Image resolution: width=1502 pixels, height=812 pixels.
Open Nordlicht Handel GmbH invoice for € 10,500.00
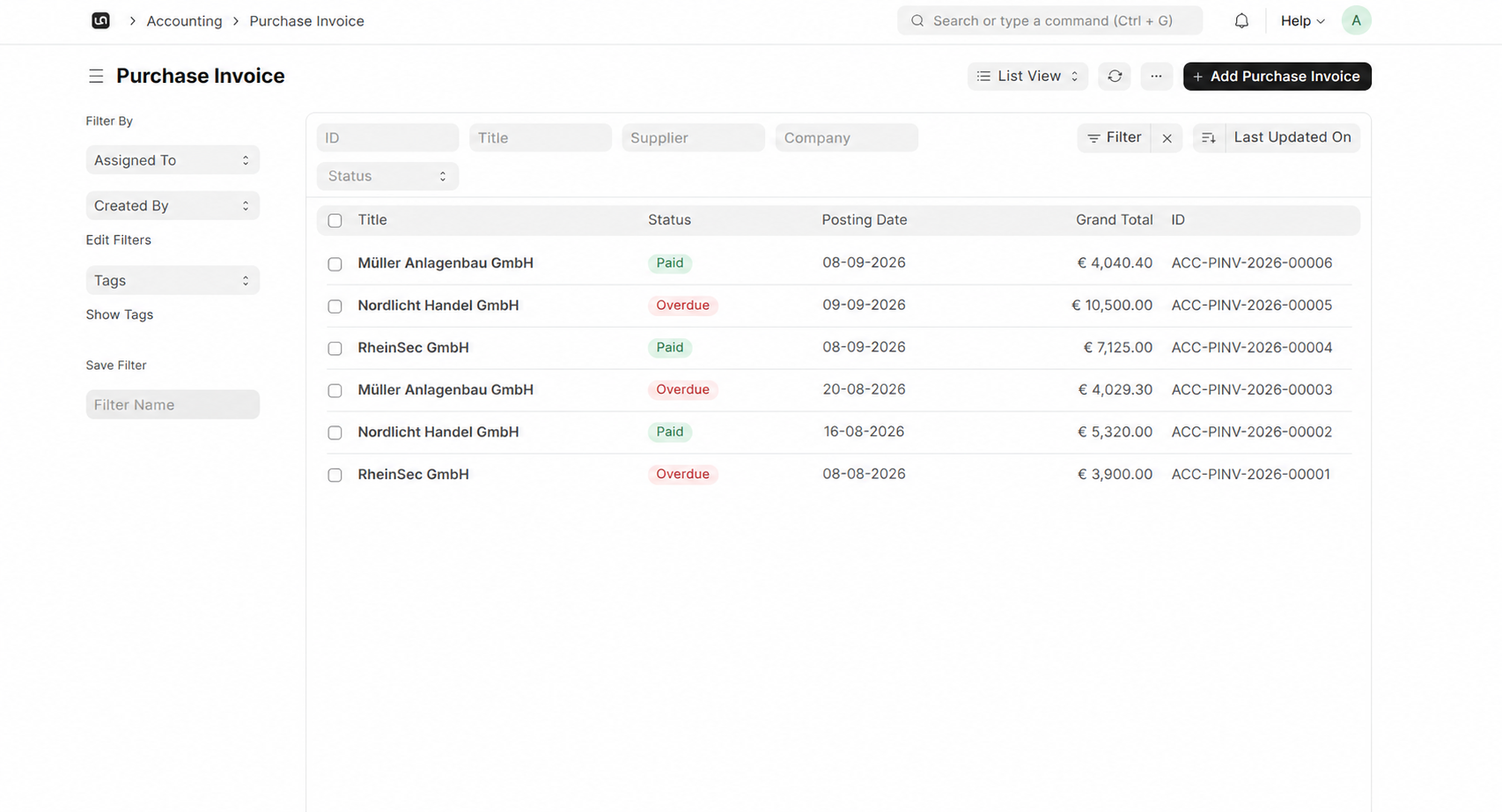coord(438,305)
